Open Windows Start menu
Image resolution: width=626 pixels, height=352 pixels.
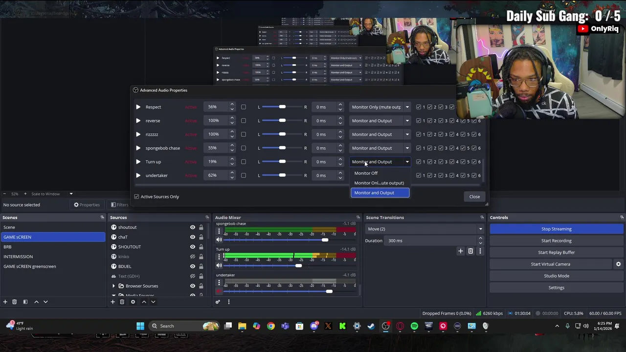(140, 326)
